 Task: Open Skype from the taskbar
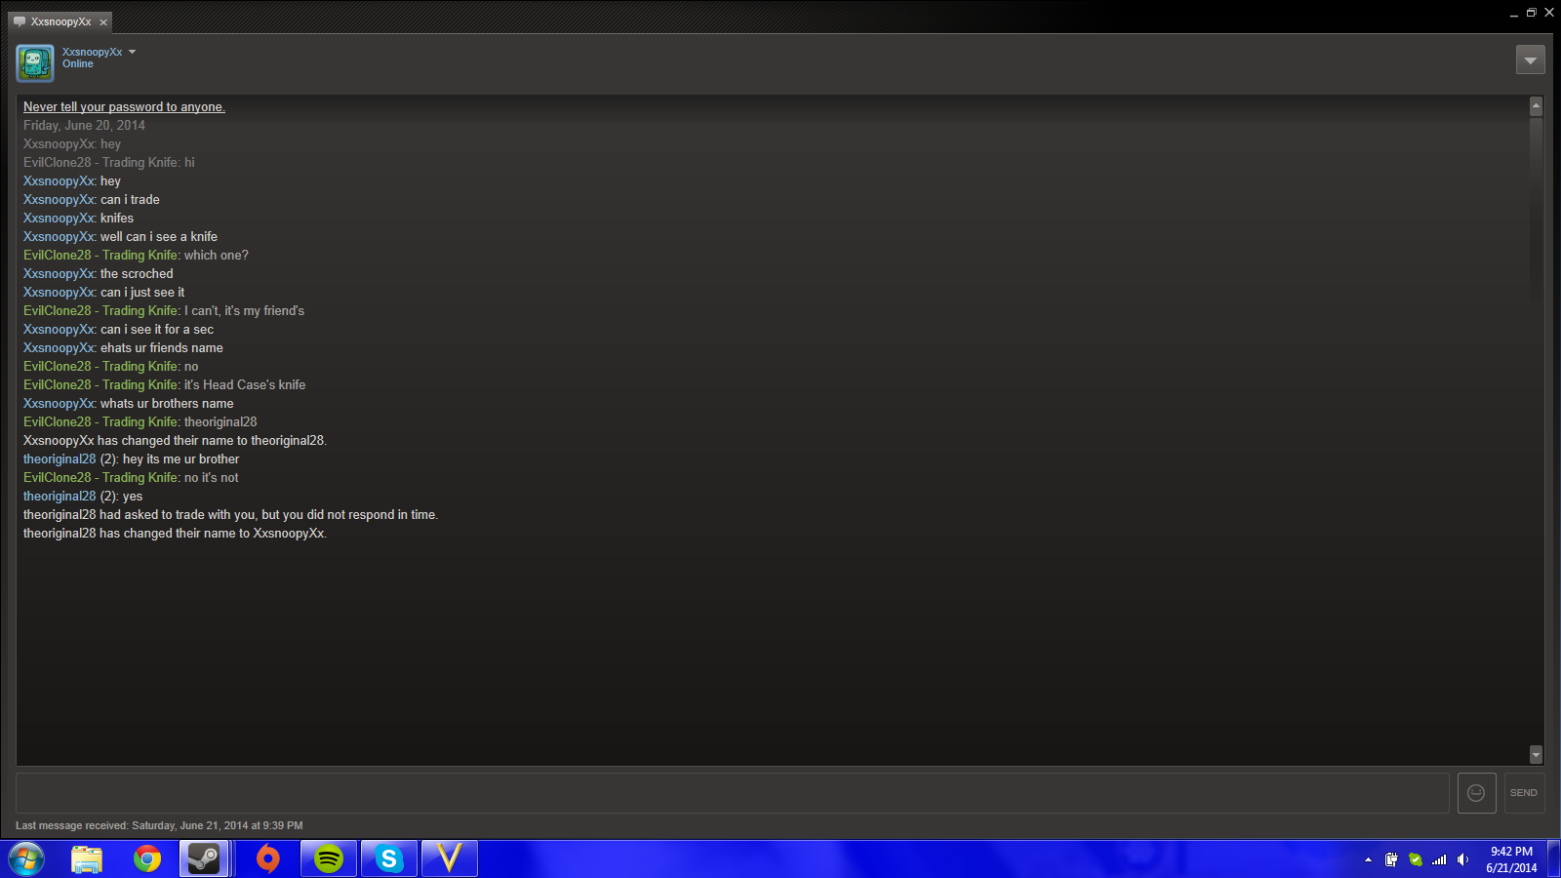click(389, 858)
